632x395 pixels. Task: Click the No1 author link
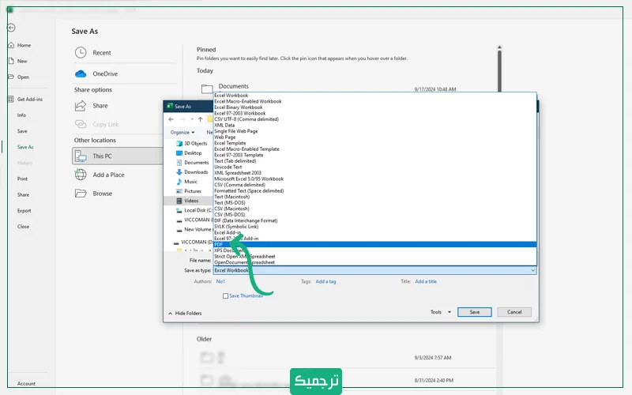[220, 282]
